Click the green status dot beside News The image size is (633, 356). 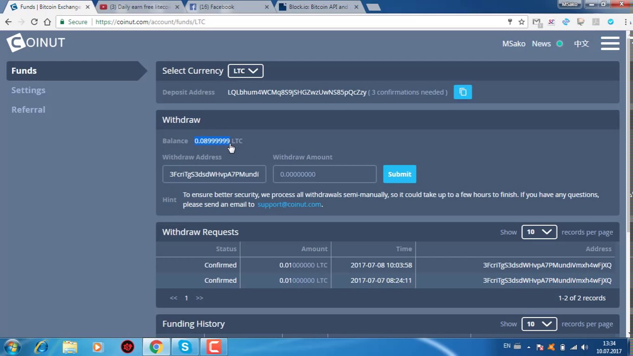click(x=560, y=44)
